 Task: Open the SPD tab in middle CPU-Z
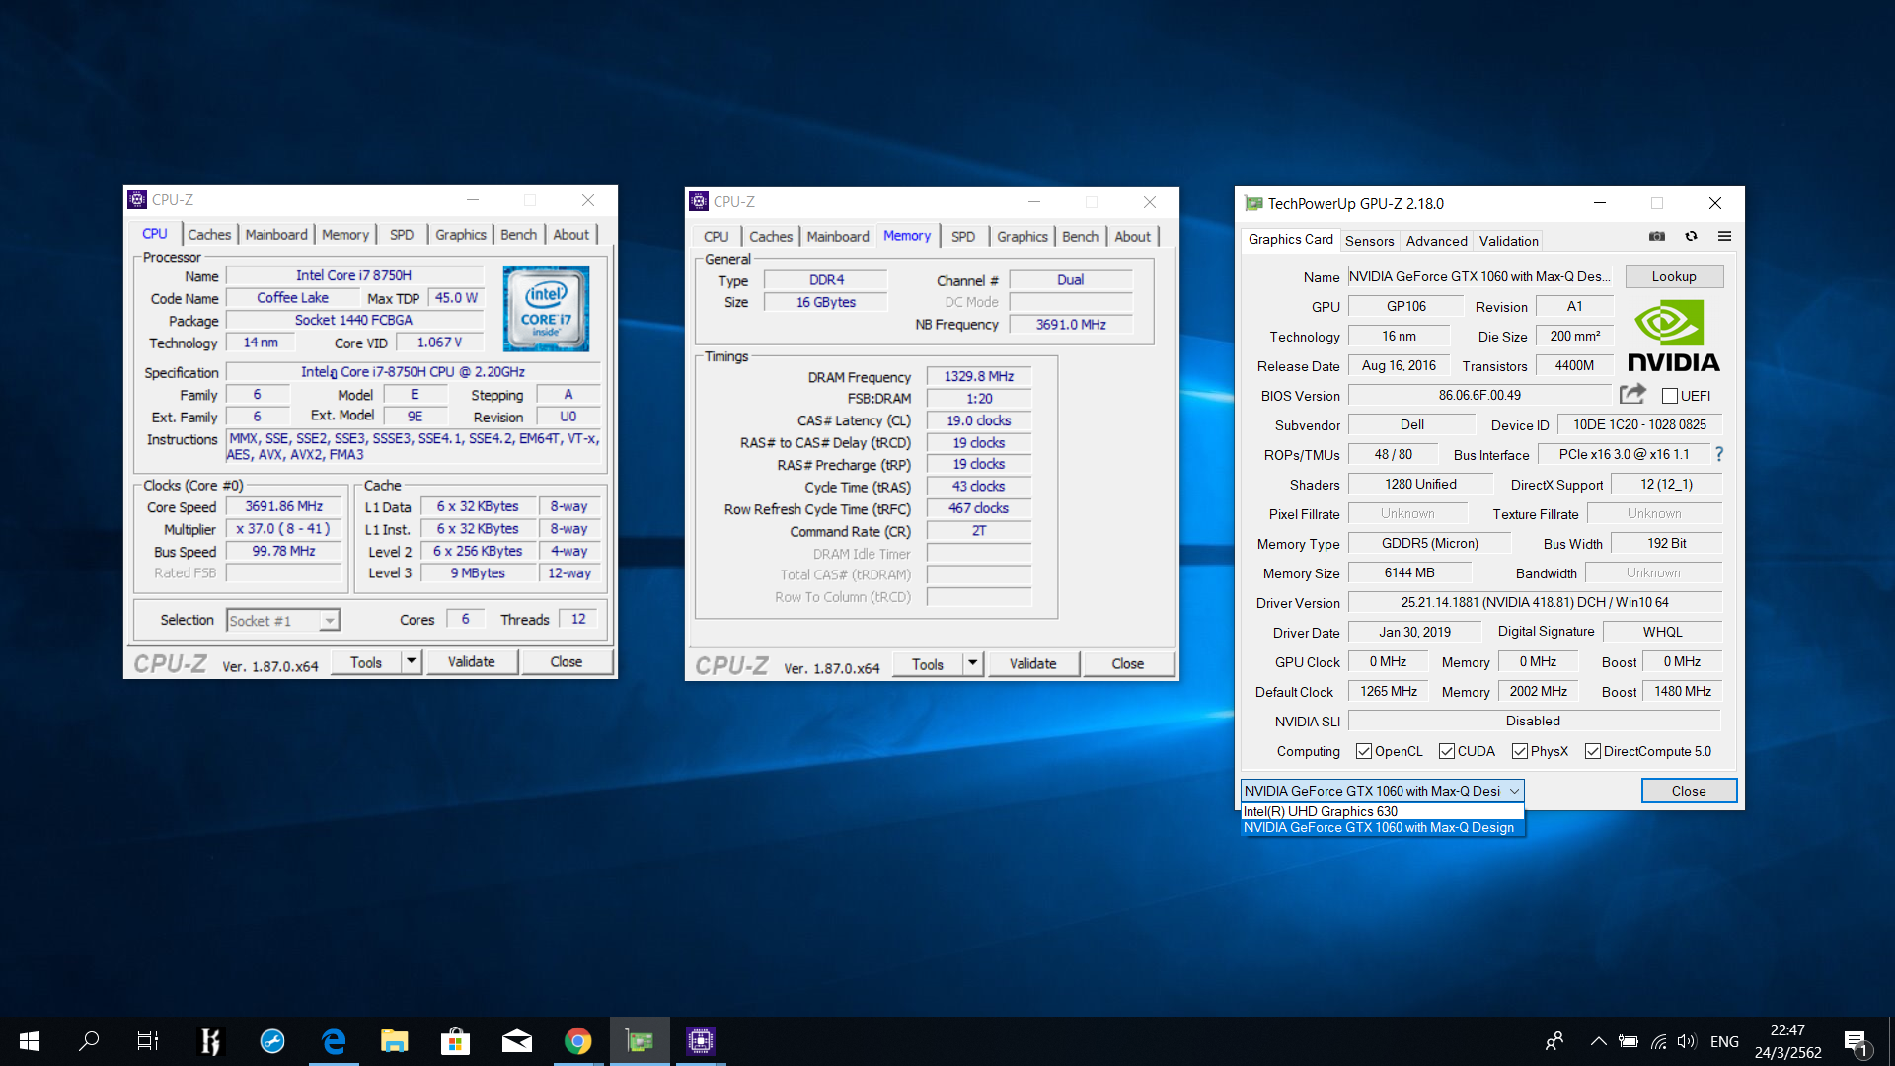tap(963, 237)
